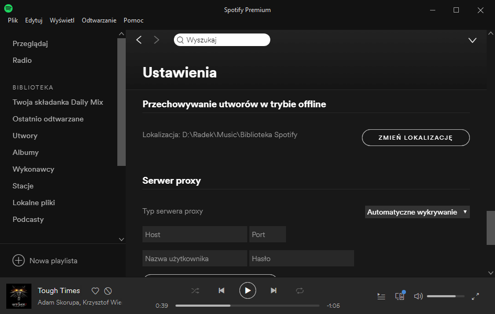The height and width of the screenshot is (314, 495).
Task: Click the elapsed time 0:39
Action: [162, 306]
